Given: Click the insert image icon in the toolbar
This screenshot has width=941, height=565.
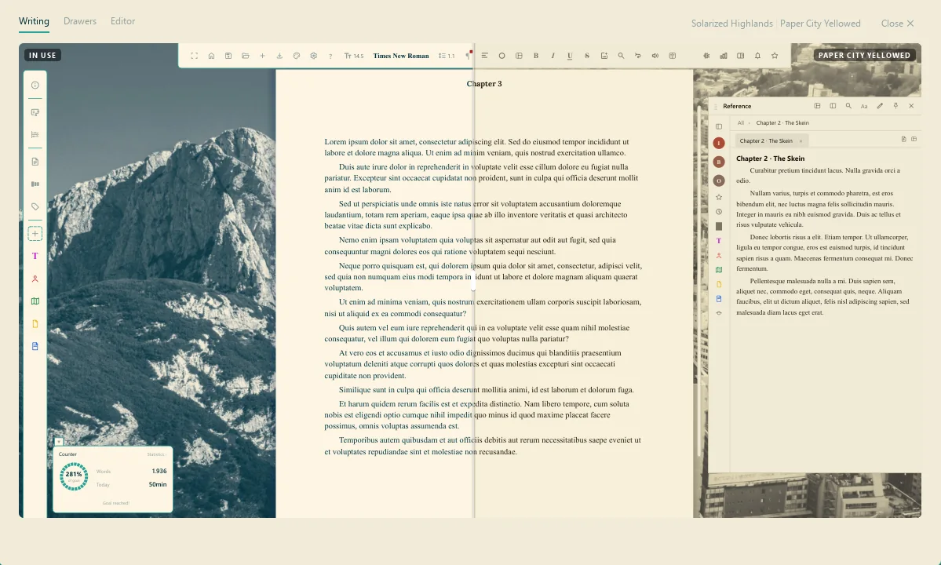Looking at the screenshot, I should 604,56.
